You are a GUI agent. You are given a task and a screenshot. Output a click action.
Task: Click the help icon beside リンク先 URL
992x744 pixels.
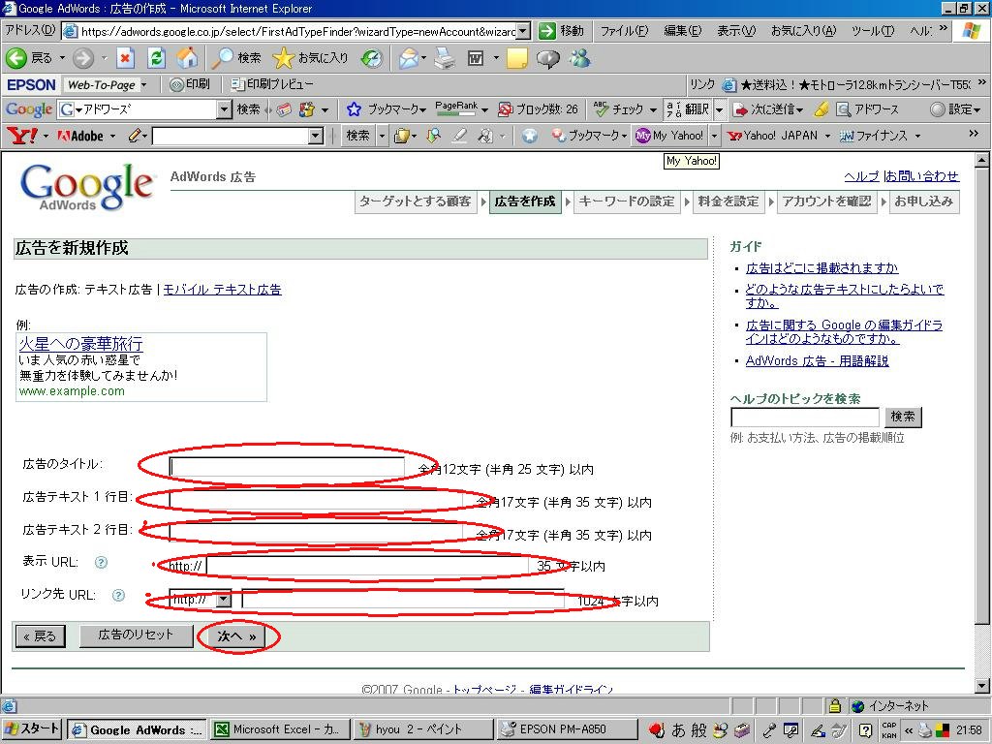(x=118, y=596)
